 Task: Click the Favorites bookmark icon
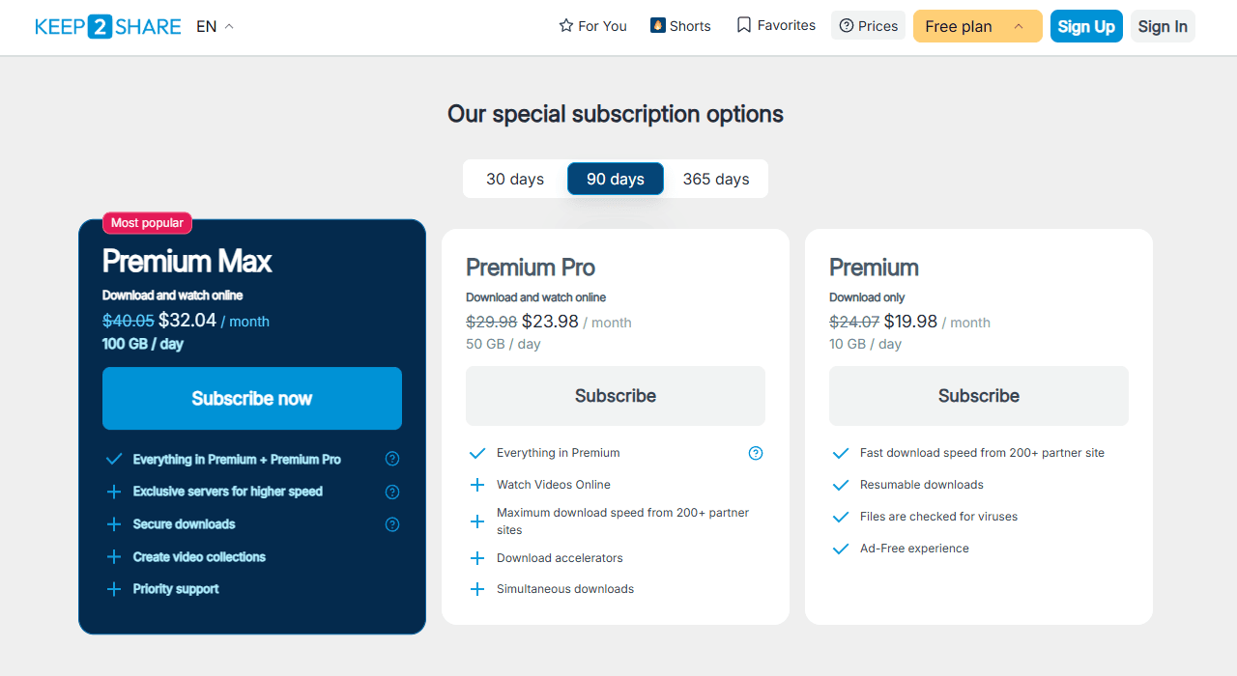point(742,25)
